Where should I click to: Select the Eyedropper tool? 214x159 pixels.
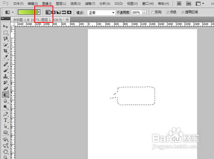tap(6, 57)
